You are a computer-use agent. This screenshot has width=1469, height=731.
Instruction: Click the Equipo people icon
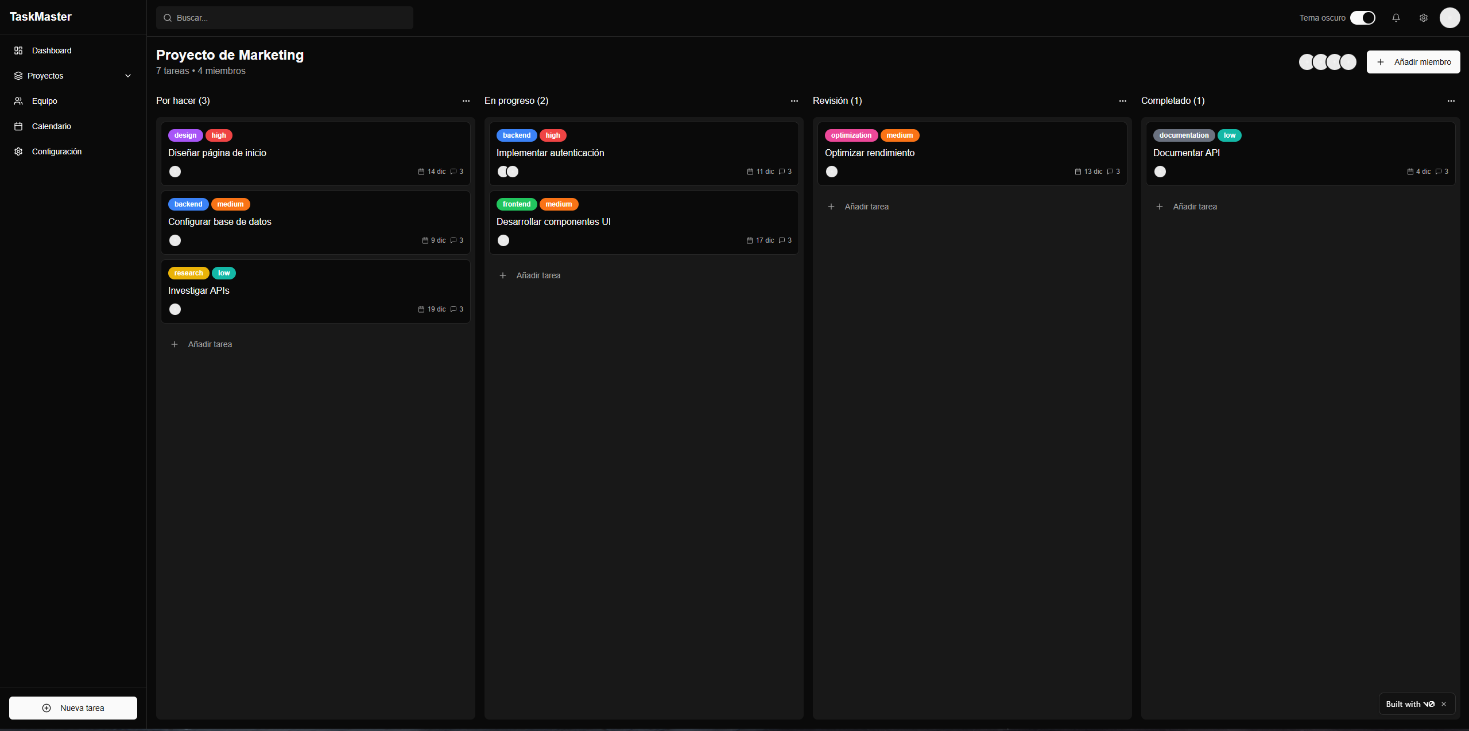(x=18, y=101)
